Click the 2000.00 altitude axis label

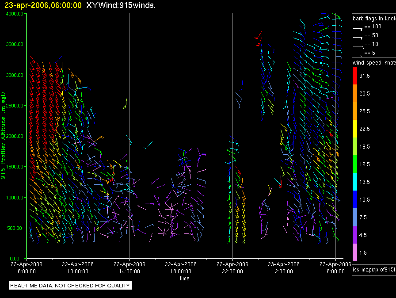[15, 136]
